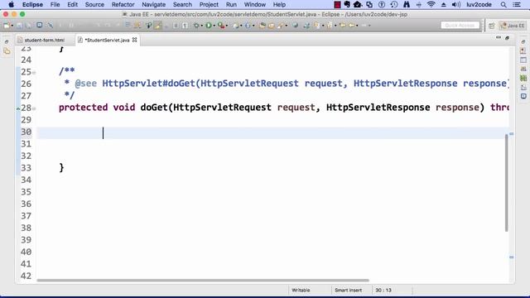Image resolution: width=530 pixels, height=298 pixels.
Task: Click the Debug bug icon
Action: click(x=196, y=26)
